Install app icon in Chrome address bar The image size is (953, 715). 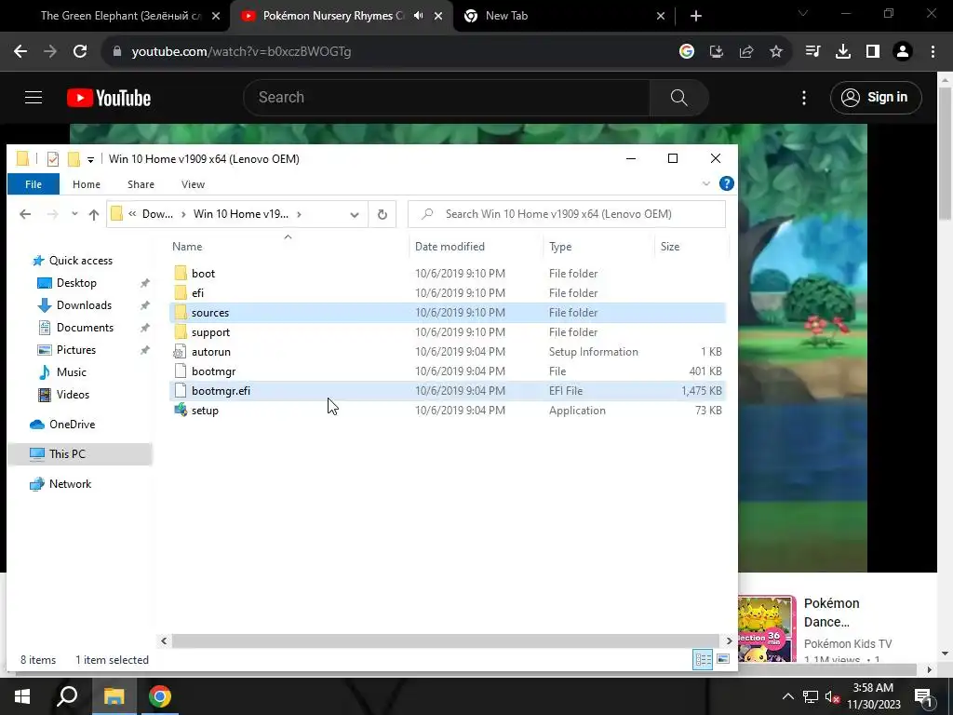coord(717,52)
